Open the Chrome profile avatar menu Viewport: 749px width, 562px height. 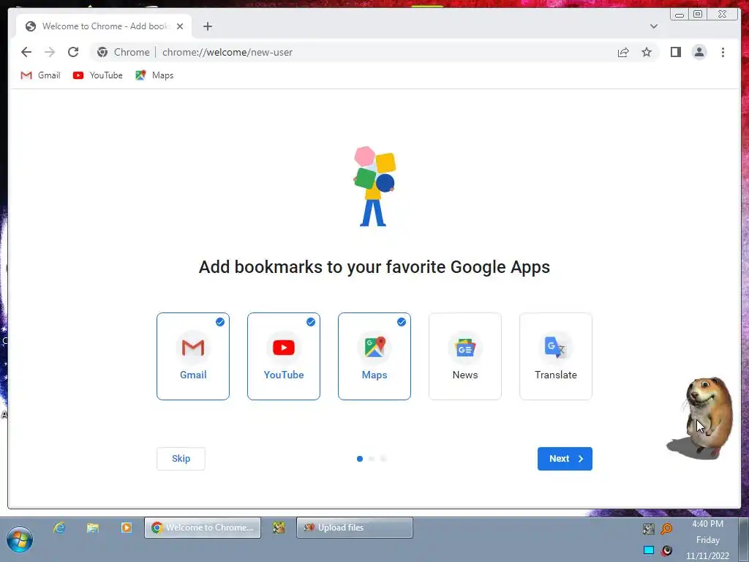(699, 52)
